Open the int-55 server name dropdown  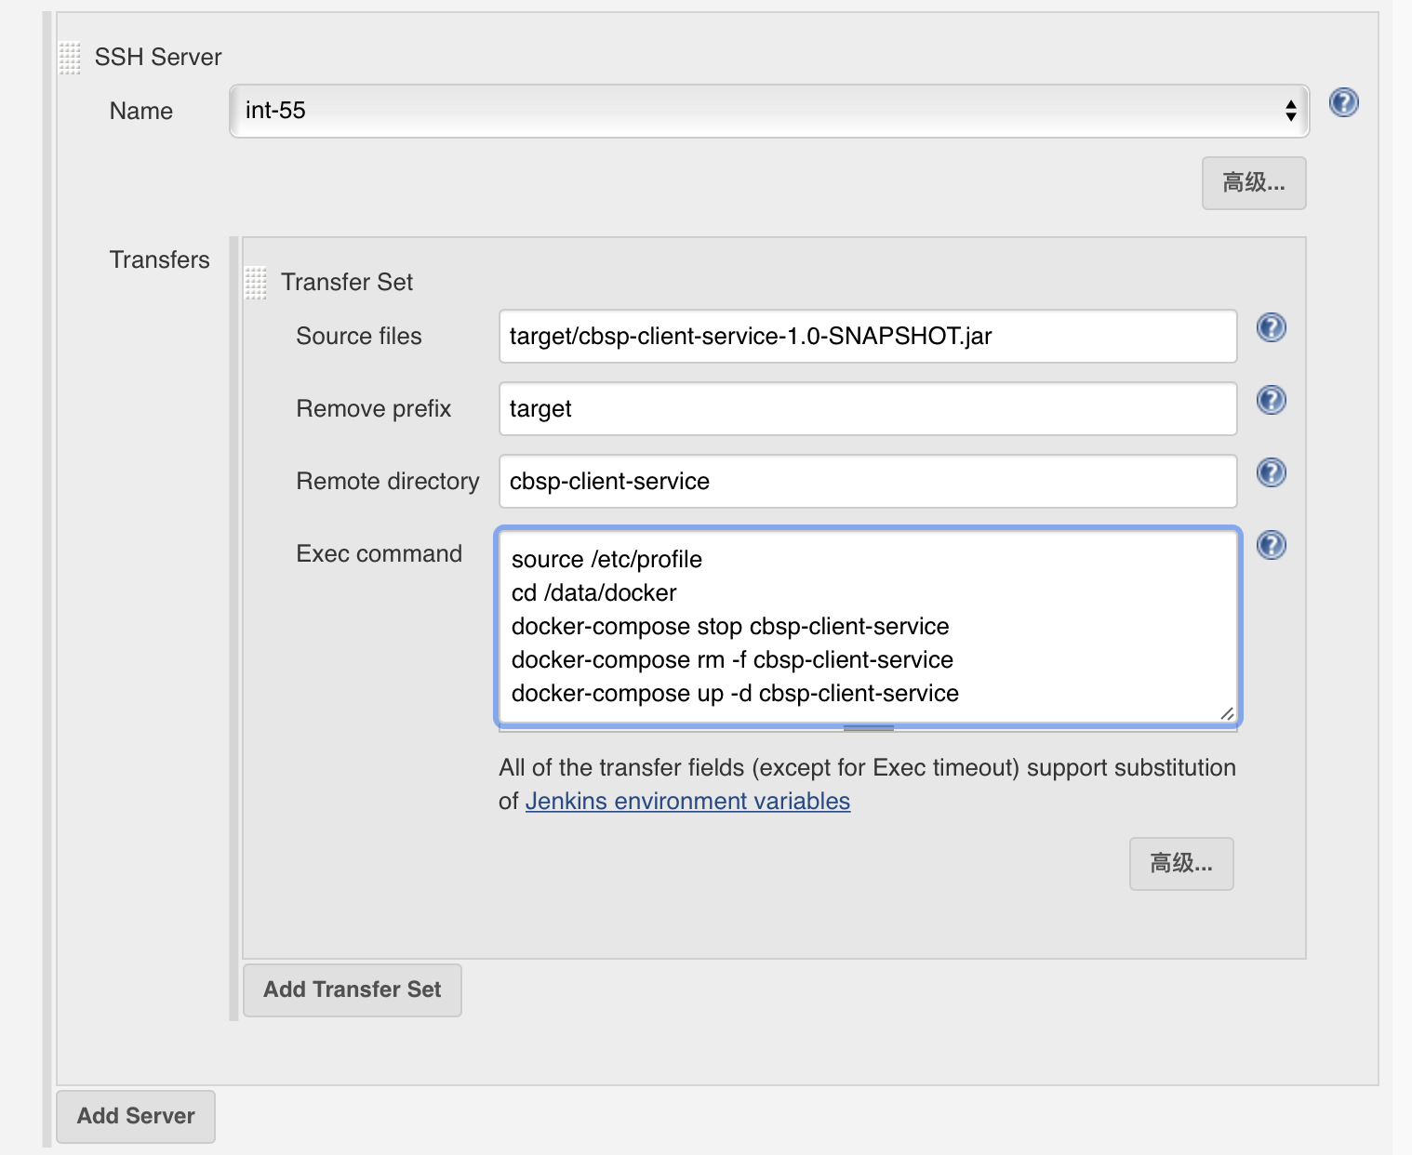(769, 111)
